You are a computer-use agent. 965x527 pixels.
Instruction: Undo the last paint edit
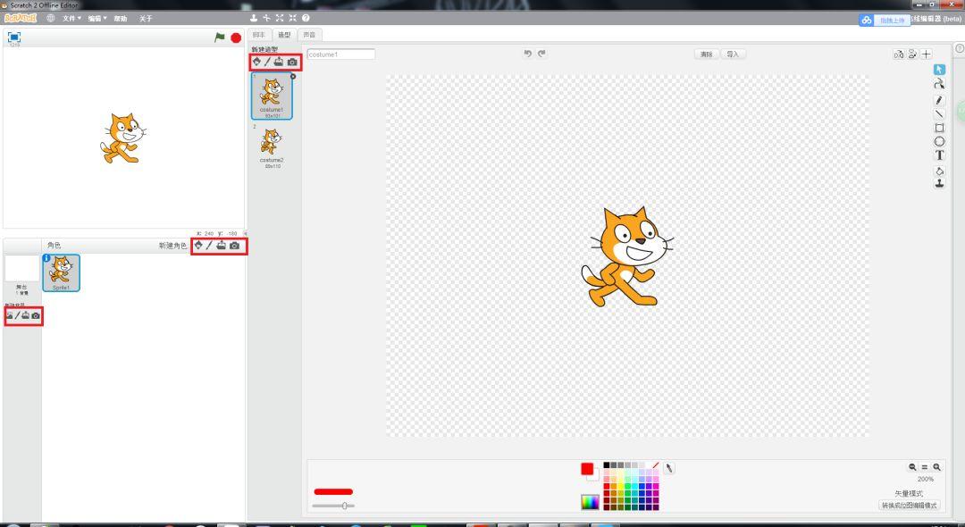(x=527, y=54)
